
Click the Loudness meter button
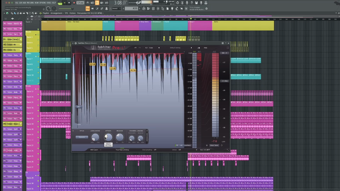pyautogui.click(x=187, y=145)
